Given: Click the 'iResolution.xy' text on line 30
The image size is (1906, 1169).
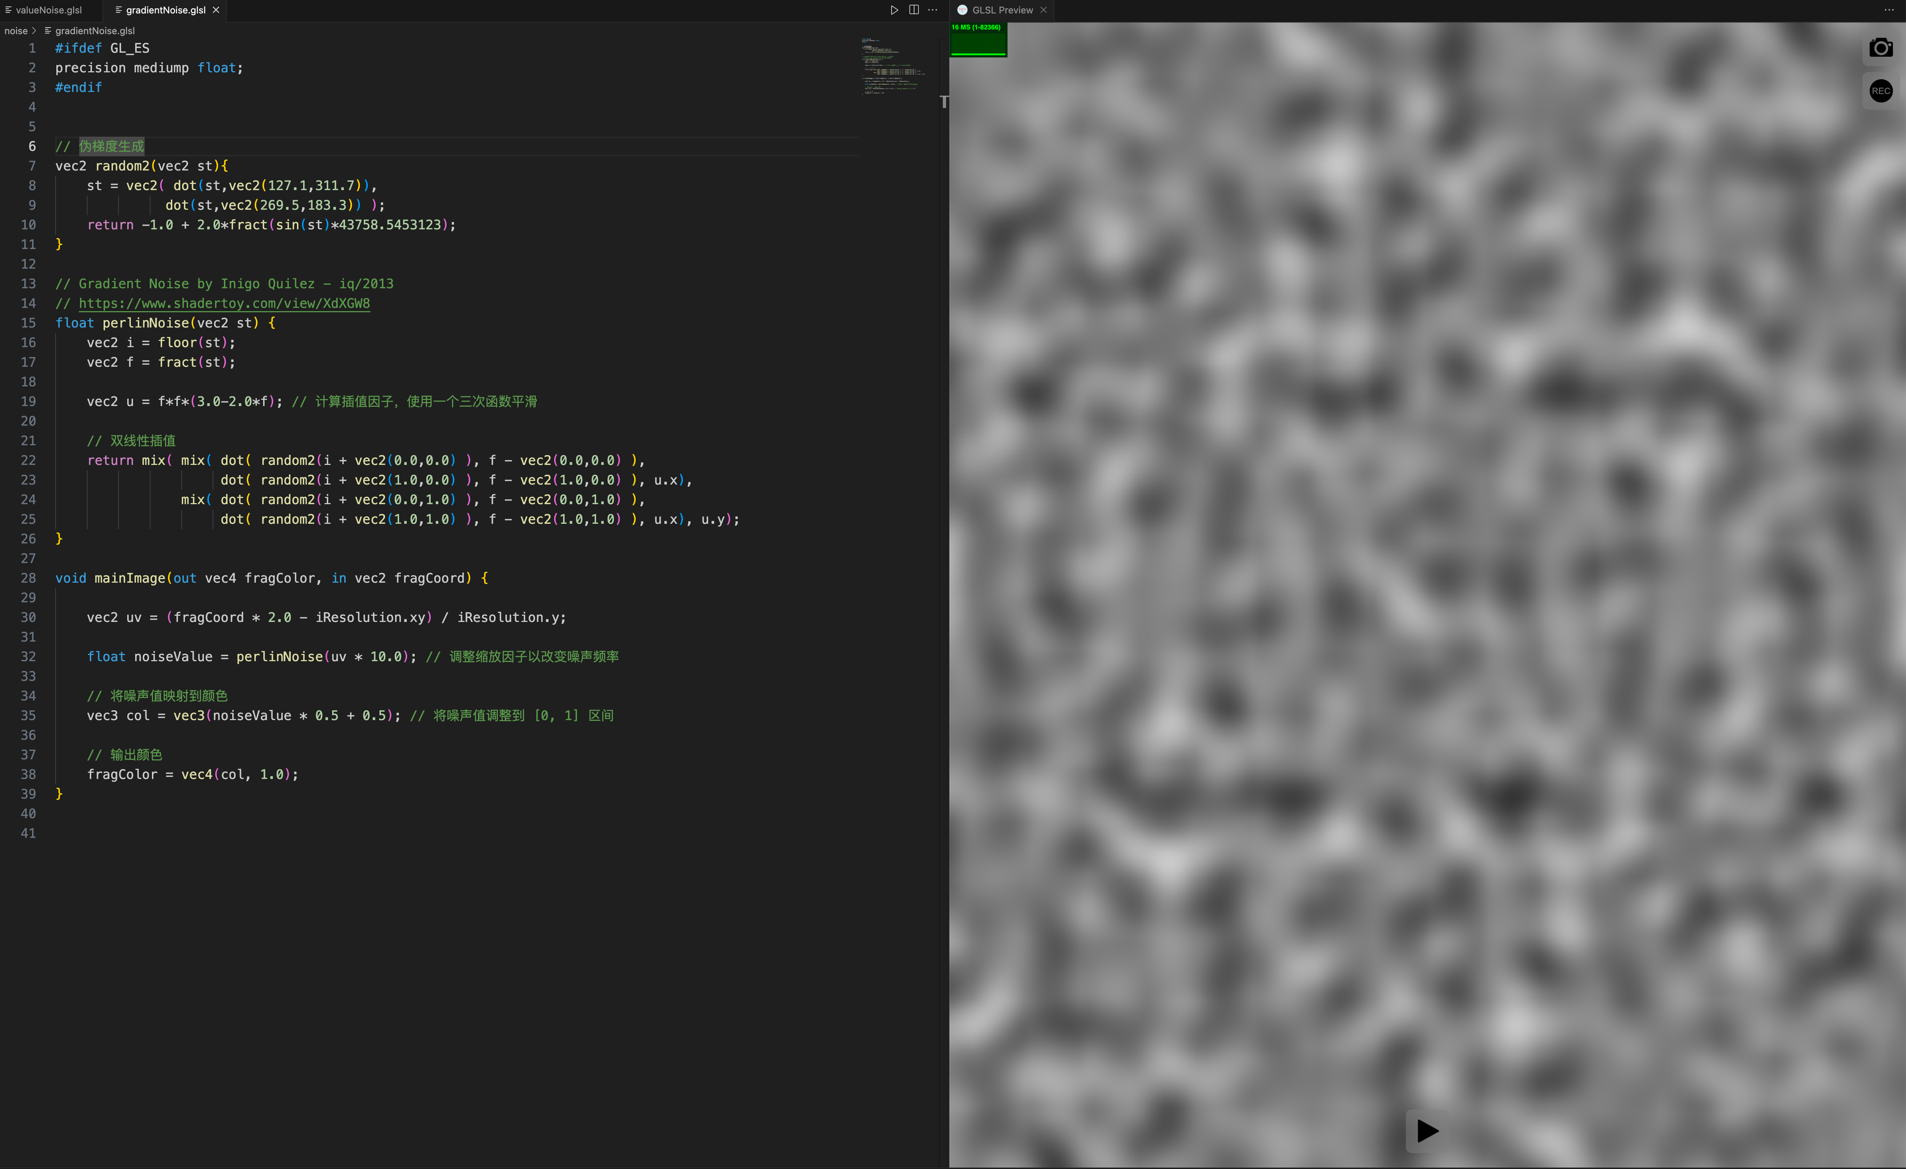Looking at the screenshot, I should tap(370, 617).
